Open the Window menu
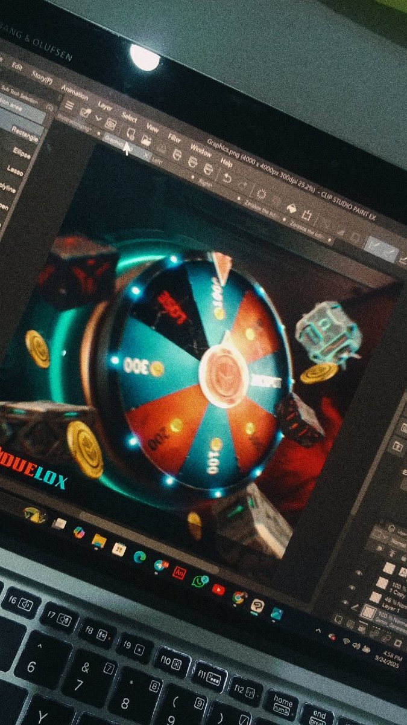 201,150
